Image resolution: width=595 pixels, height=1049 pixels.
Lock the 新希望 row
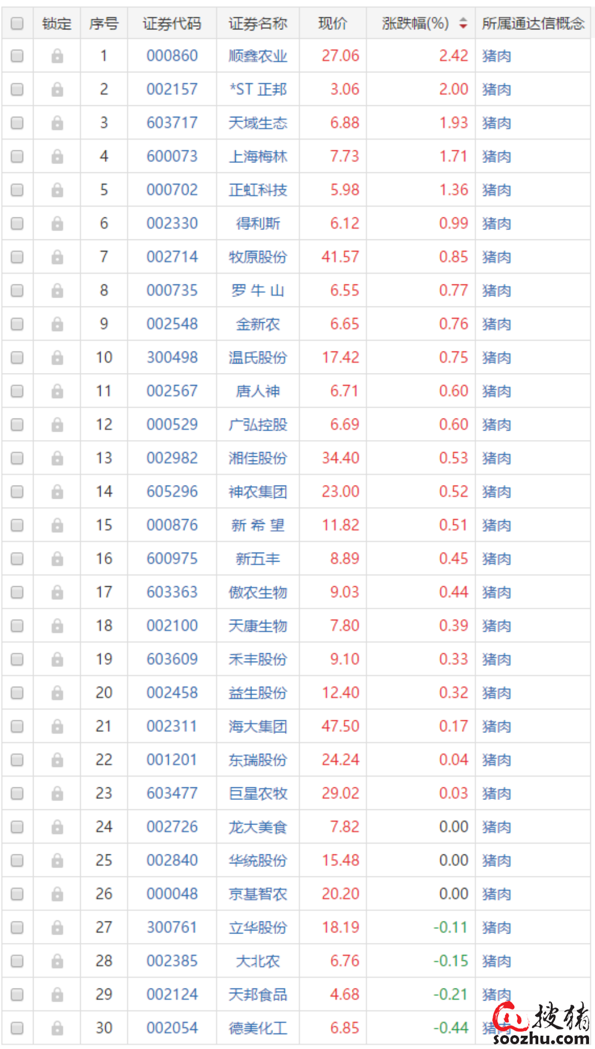[x=57, y=526]
